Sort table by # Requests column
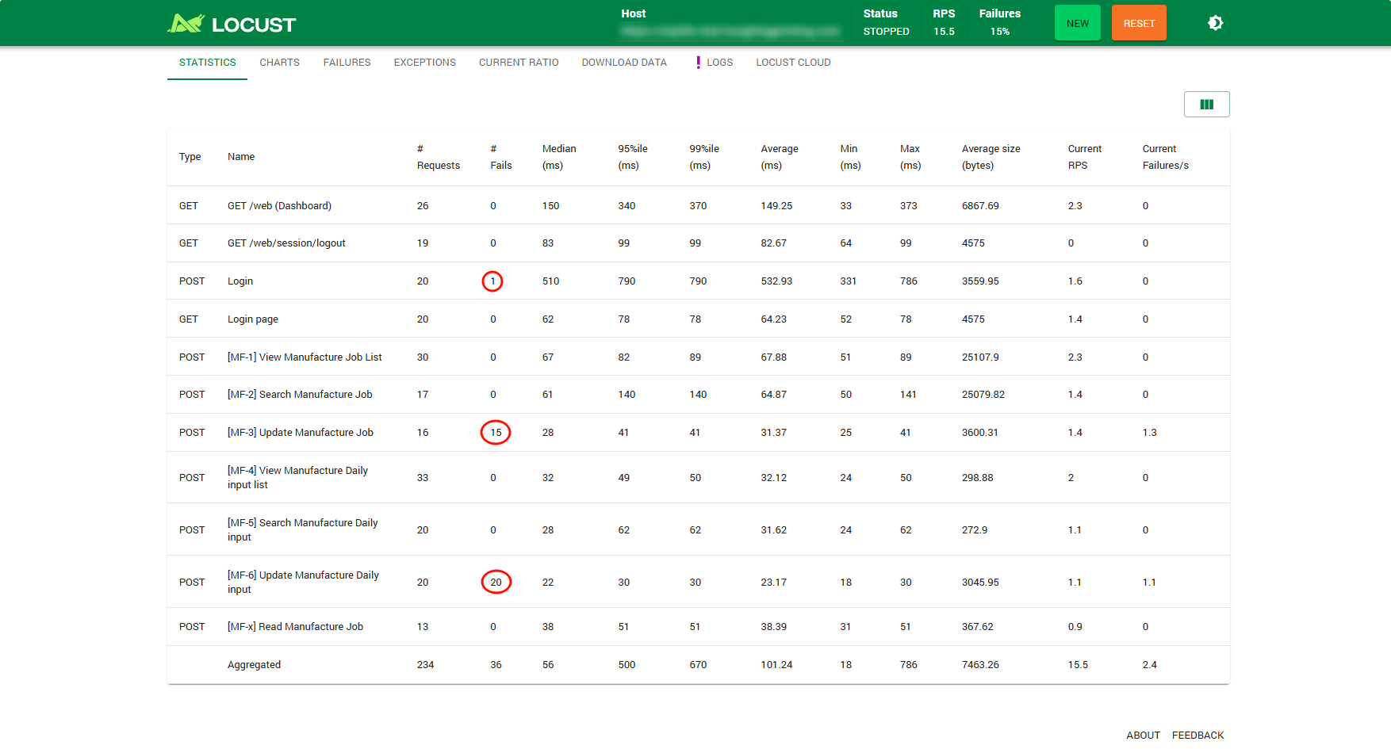Viewport: 1391px width, 749px height. [x=438, y=157]
